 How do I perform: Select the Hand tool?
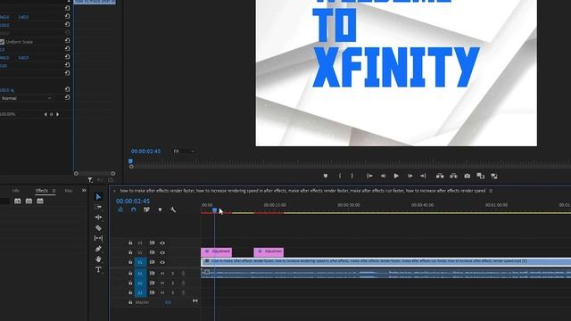pyautogui.click(x=98, y=259)
